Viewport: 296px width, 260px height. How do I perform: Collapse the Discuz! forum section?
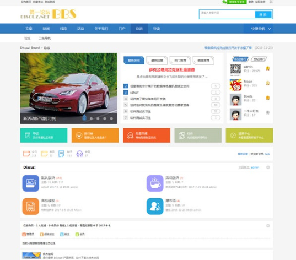pyautogui.click(x=268, y=167)
